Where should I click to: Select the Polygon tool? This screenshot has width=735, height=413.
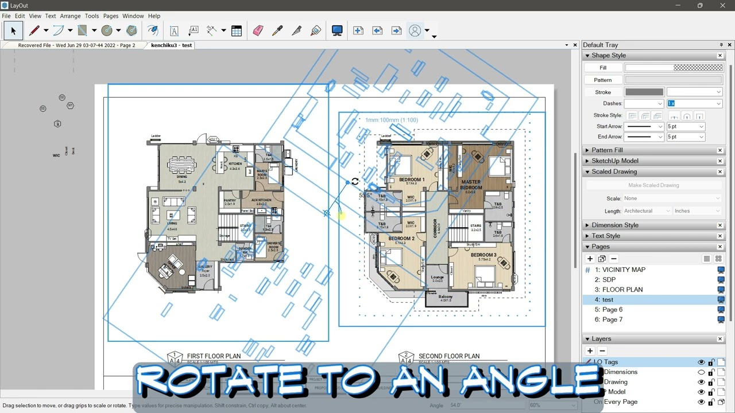(131, 31)
